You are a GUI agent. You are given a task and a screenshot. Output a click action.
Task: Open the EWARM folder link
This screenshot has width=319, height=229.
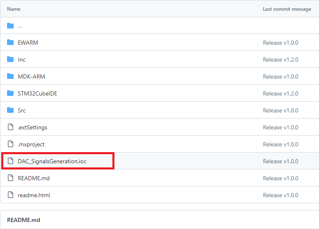(28, 43)
